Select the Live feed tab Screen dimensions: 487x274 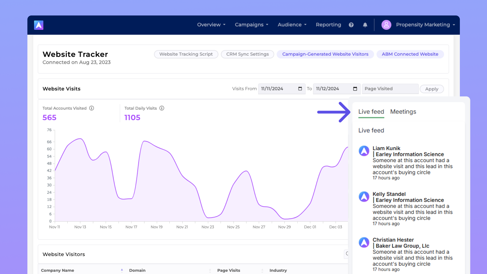pyautogui.click(x=371, y=112)
